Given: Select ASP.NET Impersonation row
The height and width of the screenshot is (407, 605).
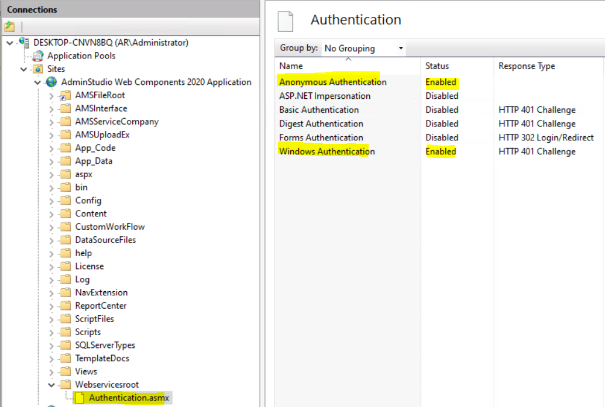Looking at the screenshot, I should (x=439, y=96).
